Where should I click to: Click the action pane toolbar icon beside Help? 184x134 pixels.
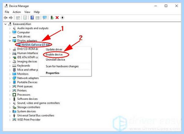tap(37, 18)
